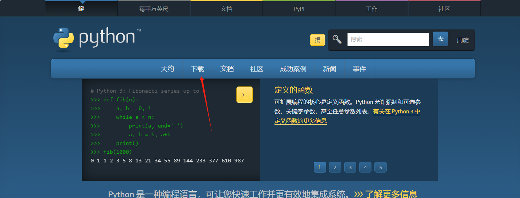Click the 周旋 button
Image resolution: width=520 pixels, height=198 pixels.
pyautogui.click(x=463, y=40)
